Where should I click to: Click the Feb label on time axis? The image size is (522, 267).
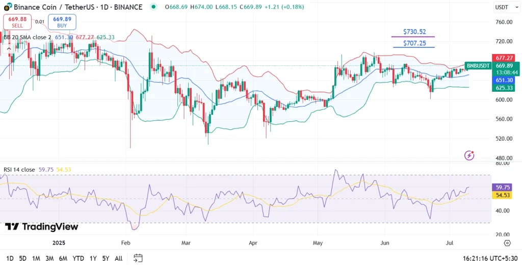click(126, 243)
